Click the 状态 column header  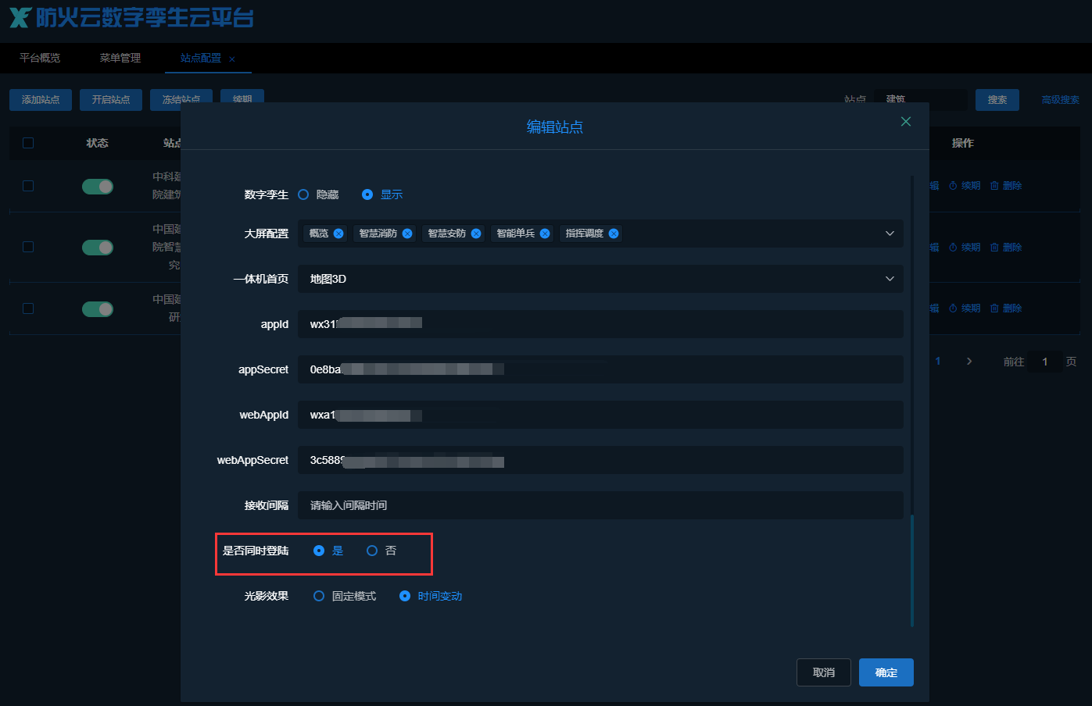point(98,143)
